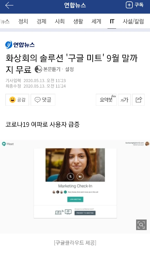Image resolution: width=150 pixels, height=254 pixels.
Task: Open the 댓글 comments bubble
Action: tap(43, 100)
